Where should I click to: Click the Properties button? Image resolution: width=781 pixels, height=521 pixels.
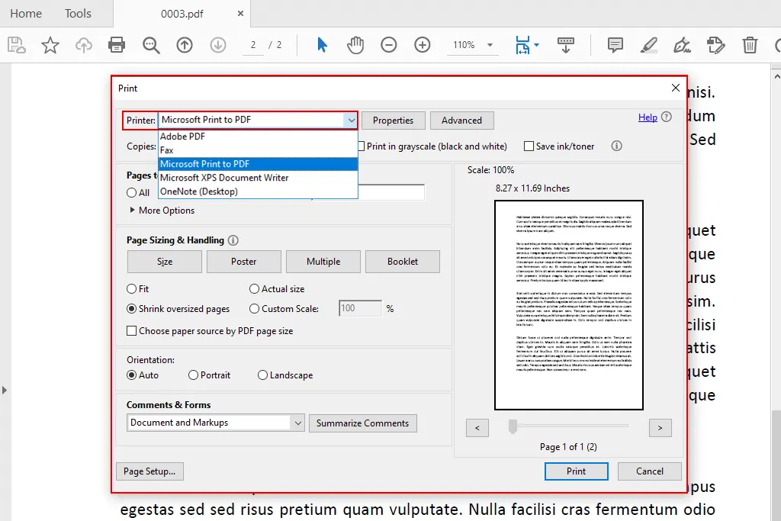(x=393, y=120)
